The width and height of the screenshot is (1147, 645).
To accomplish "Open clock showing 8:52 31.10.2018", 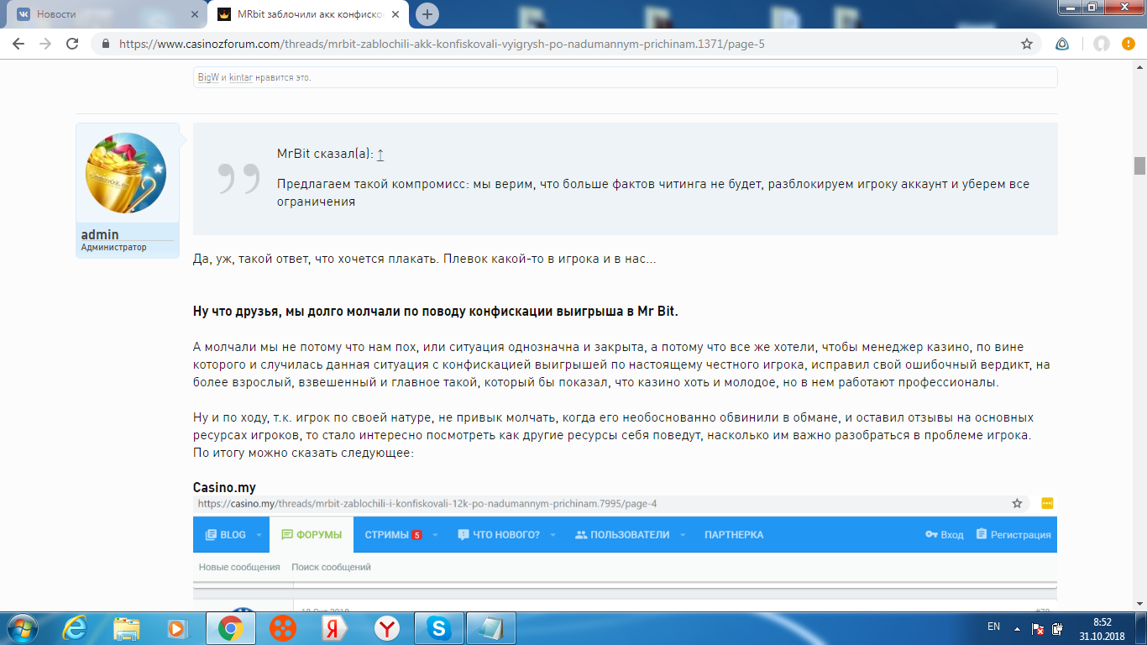I will tap(1102, 628).
